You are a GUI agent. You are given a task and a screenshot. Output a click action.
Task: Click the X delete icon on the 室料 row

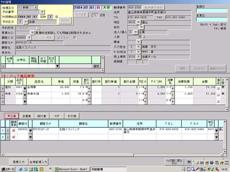tap(3, 88)
